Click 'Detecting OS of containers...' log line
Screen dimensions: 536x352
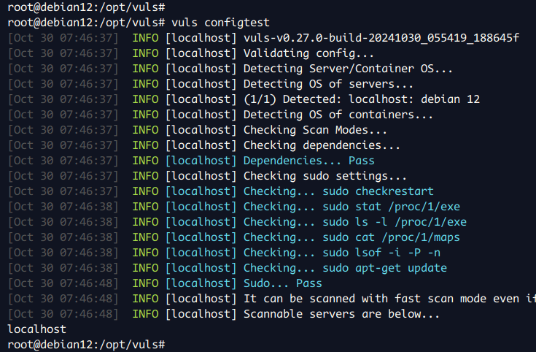pyautogui.click(x=338, y=115)
